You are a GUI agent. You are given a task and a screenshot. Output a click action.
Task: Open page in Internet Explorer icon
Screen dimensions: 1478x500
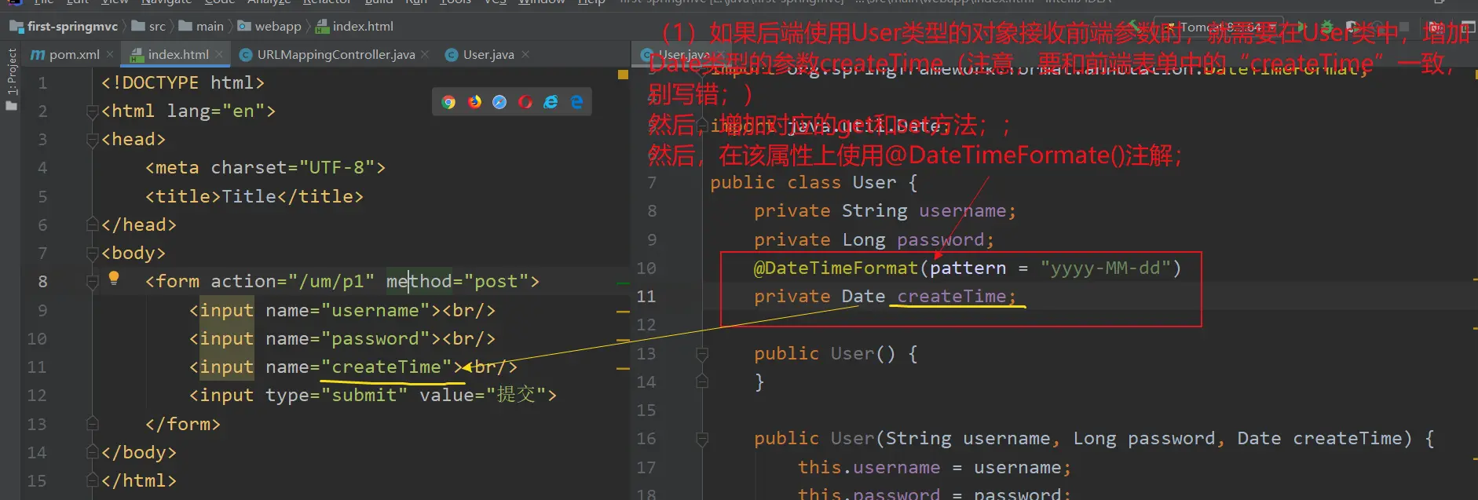(551, 102)
